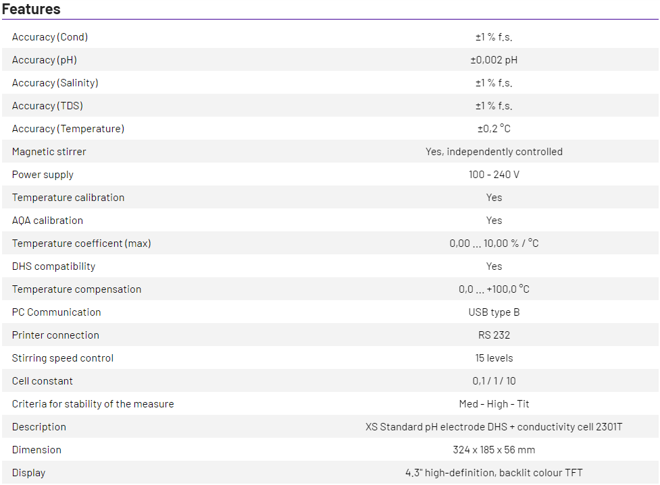Click the Power supply row label
This screenshot has width=660, height=485.
coord(43,175)
